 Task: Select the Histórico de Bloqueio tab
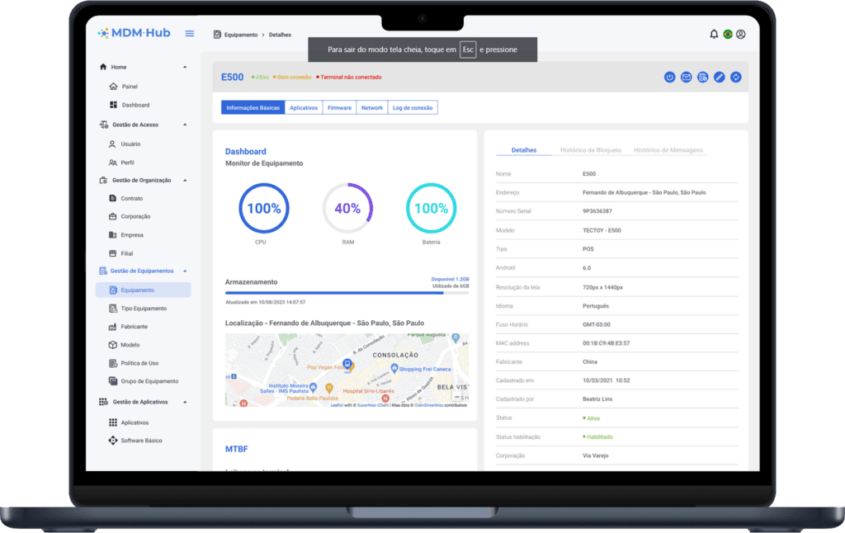pyautogui.click(x=590, y=150)
